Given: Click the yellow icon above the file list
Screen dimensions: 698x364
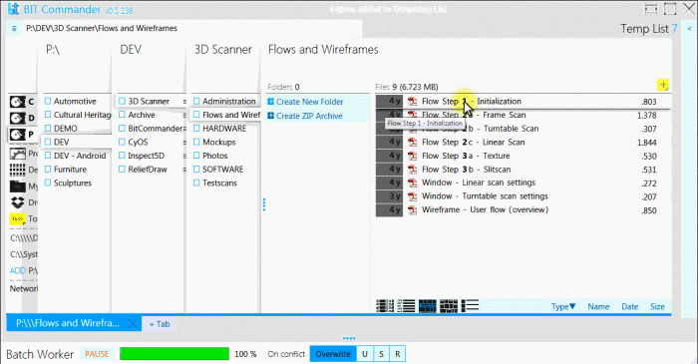Looking at the screenshot, I should click(663, 85).
